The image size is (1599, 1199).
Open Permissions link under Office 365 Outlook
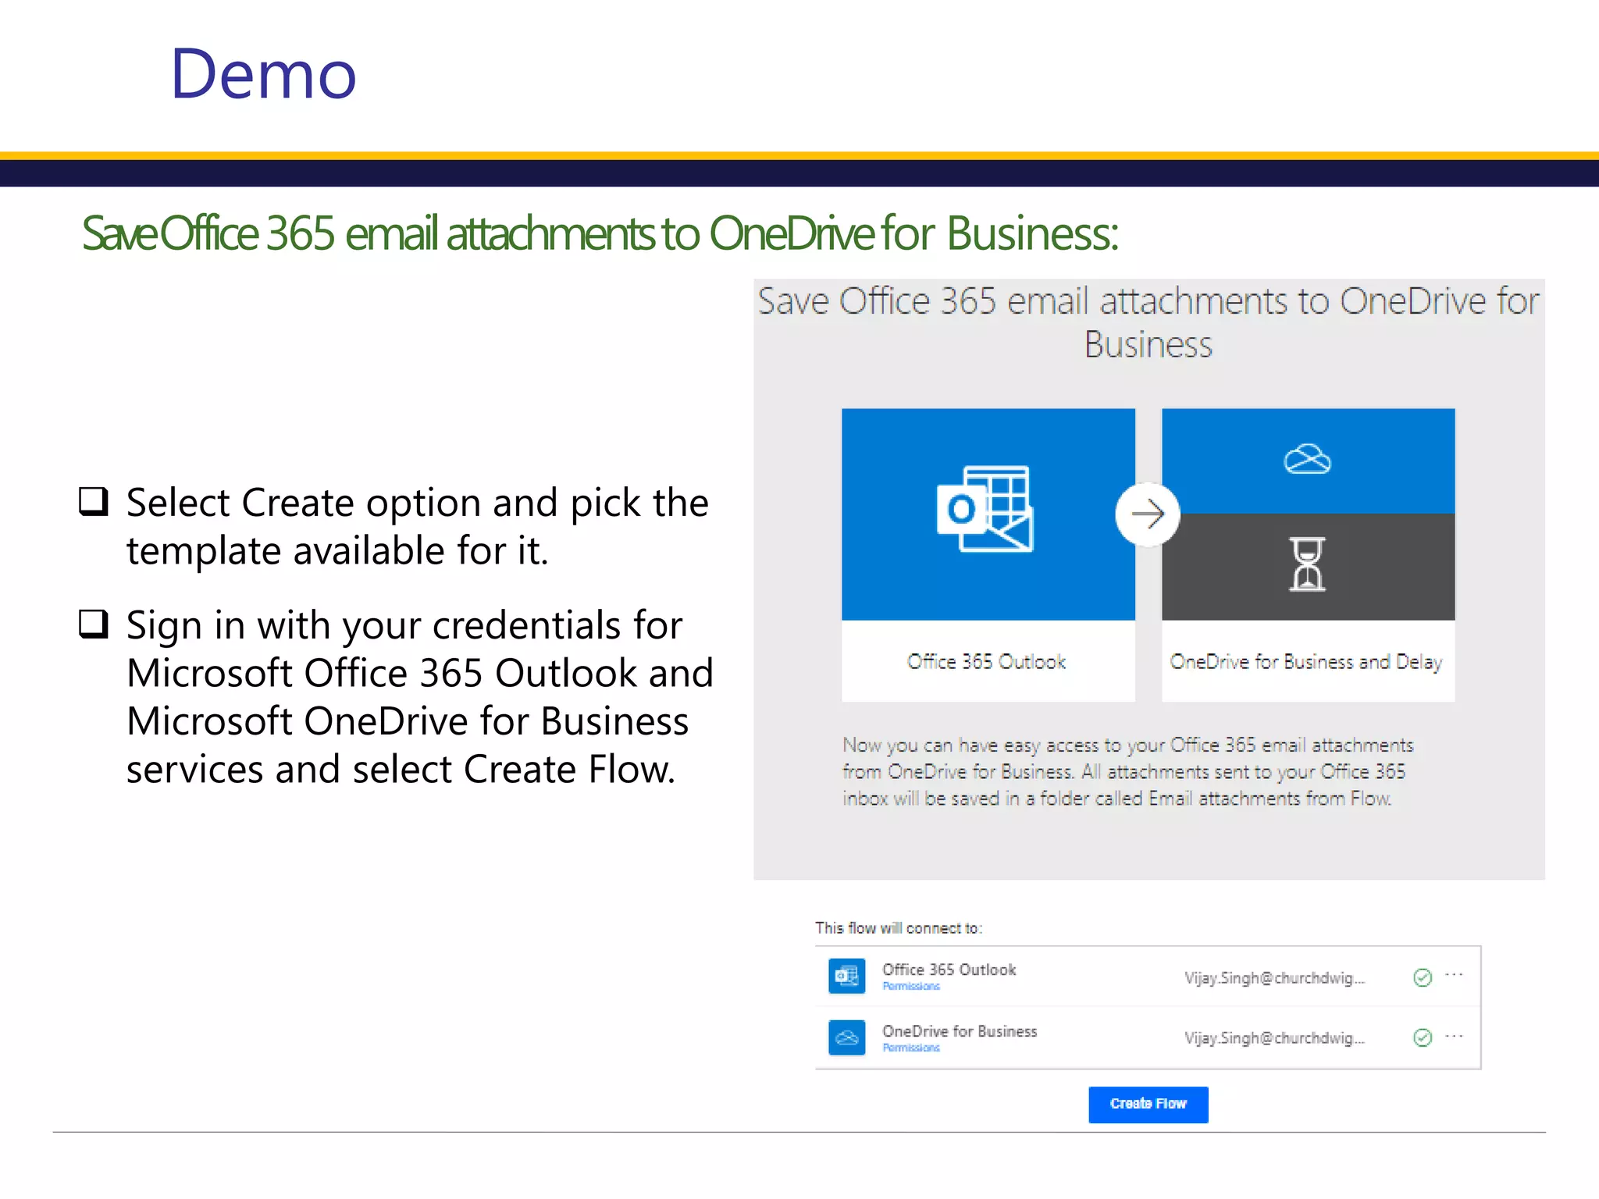pyautogui.click(x=910, y=987)
